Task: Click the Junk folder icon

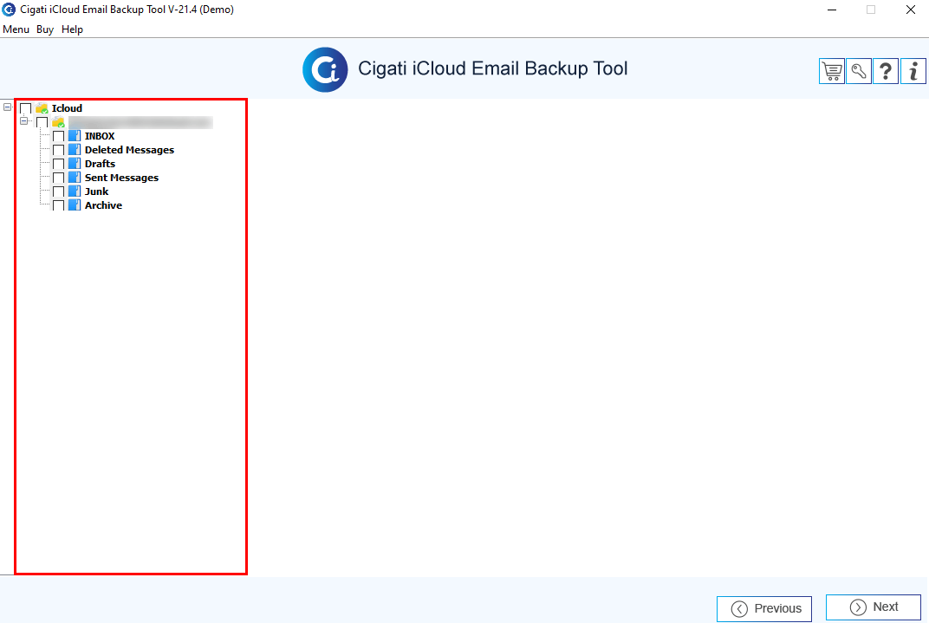Action: tap(74, 191)
